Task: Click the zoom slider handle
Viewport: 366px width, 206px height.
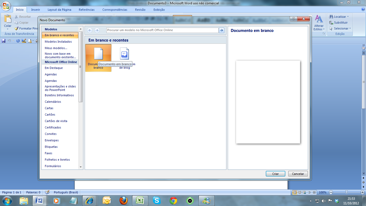Action: tap(347, 192)
